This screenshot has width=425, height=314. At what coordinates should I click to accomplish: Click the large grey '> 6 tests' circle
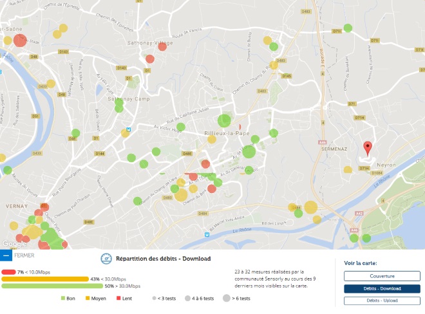pos(227,299)
